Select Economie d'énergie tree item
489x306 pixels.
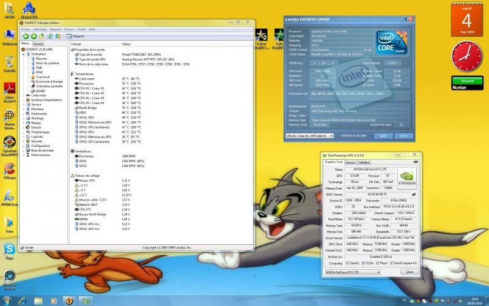click(x=49, y=81)
